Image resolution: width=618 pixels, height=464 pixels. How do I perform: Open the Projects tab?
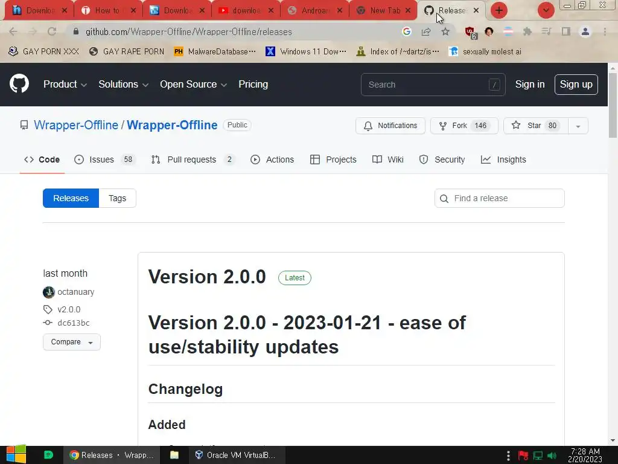(333, 159)
